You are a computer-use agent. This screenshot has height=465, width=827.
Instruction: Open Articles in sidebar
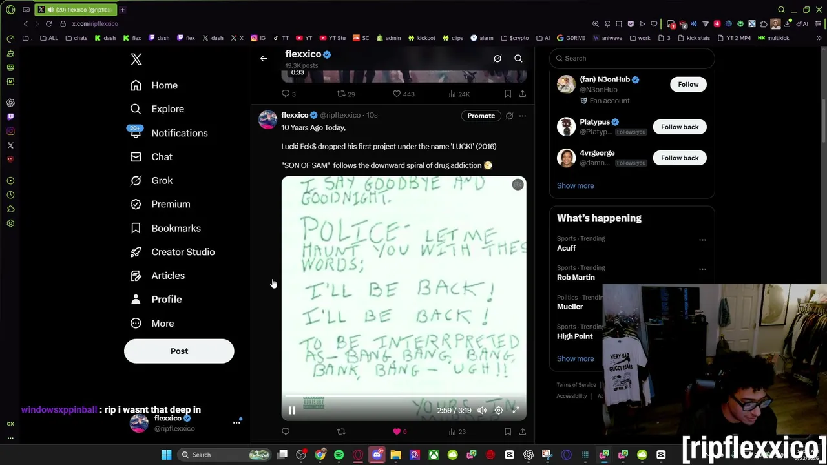(x=158, y=276)
